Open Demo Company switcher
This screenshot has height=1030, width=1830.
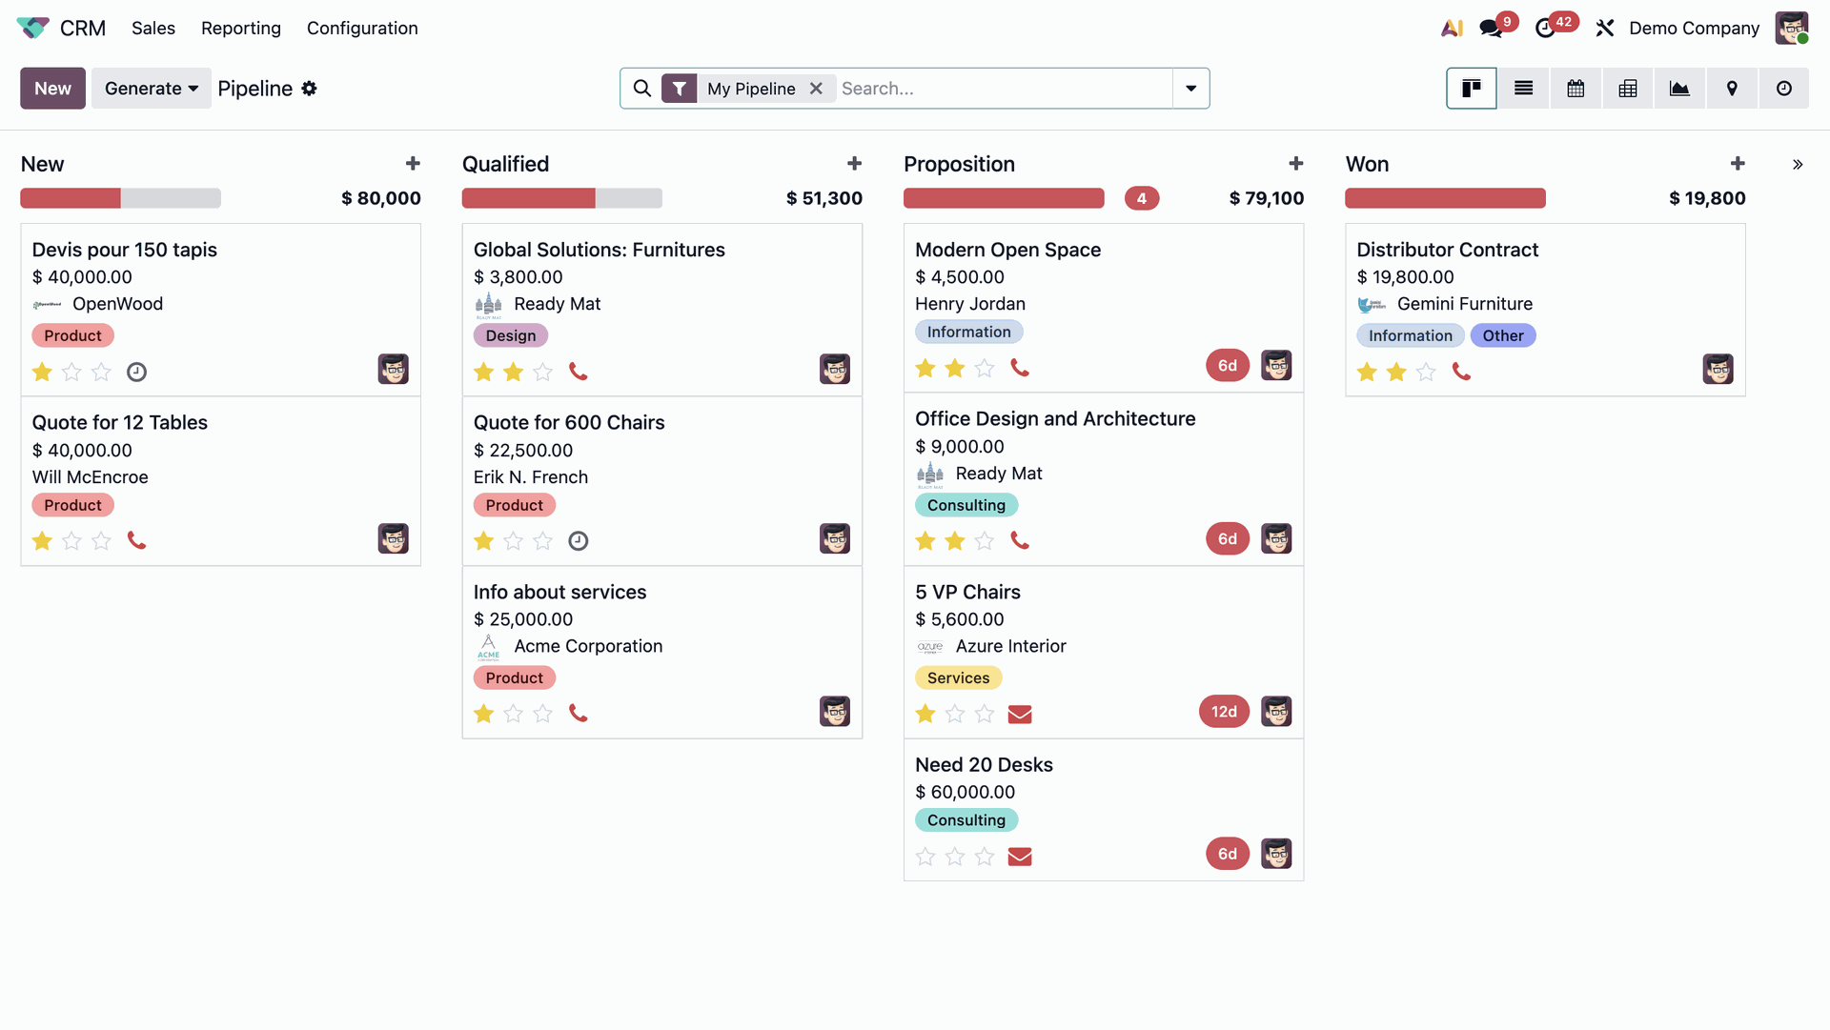pyautogui.click(x=1694, y=29)
